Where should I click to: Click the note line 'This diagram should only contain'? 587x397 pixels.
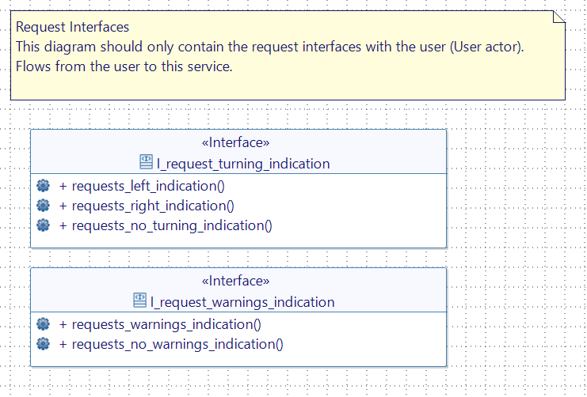coord(269,47)
